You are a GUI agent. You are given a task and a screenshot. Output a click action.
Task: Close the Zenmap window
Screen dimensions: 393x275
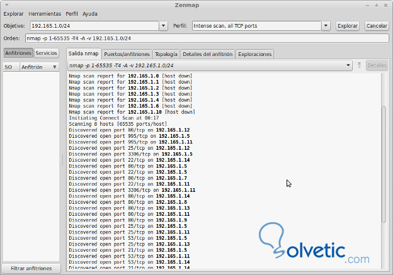(385, 5)
